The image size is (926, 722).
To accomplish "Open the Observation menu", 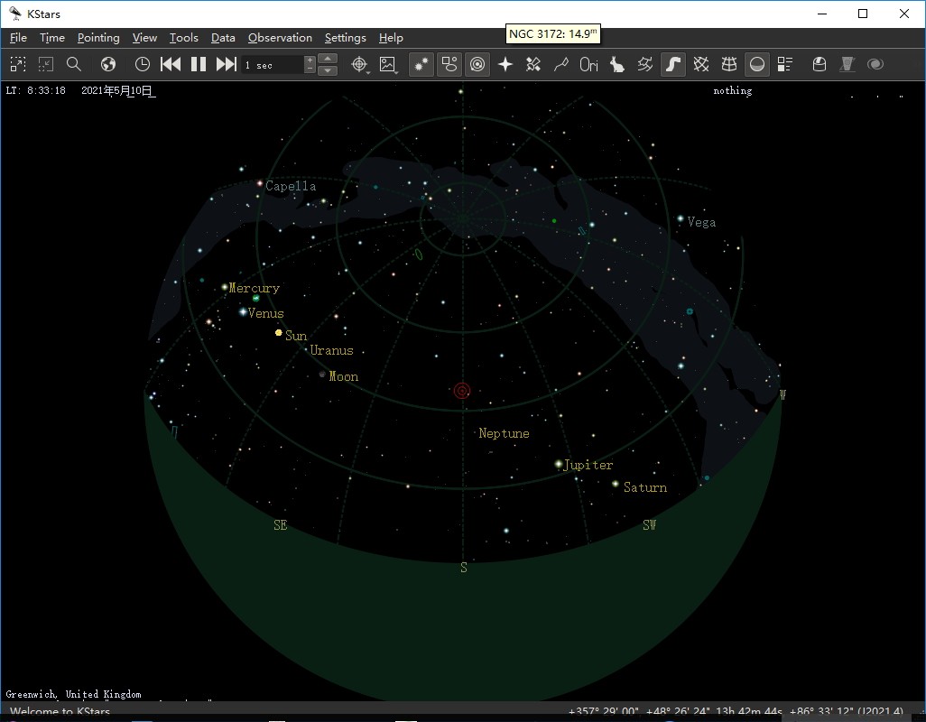I will [280, 38].
